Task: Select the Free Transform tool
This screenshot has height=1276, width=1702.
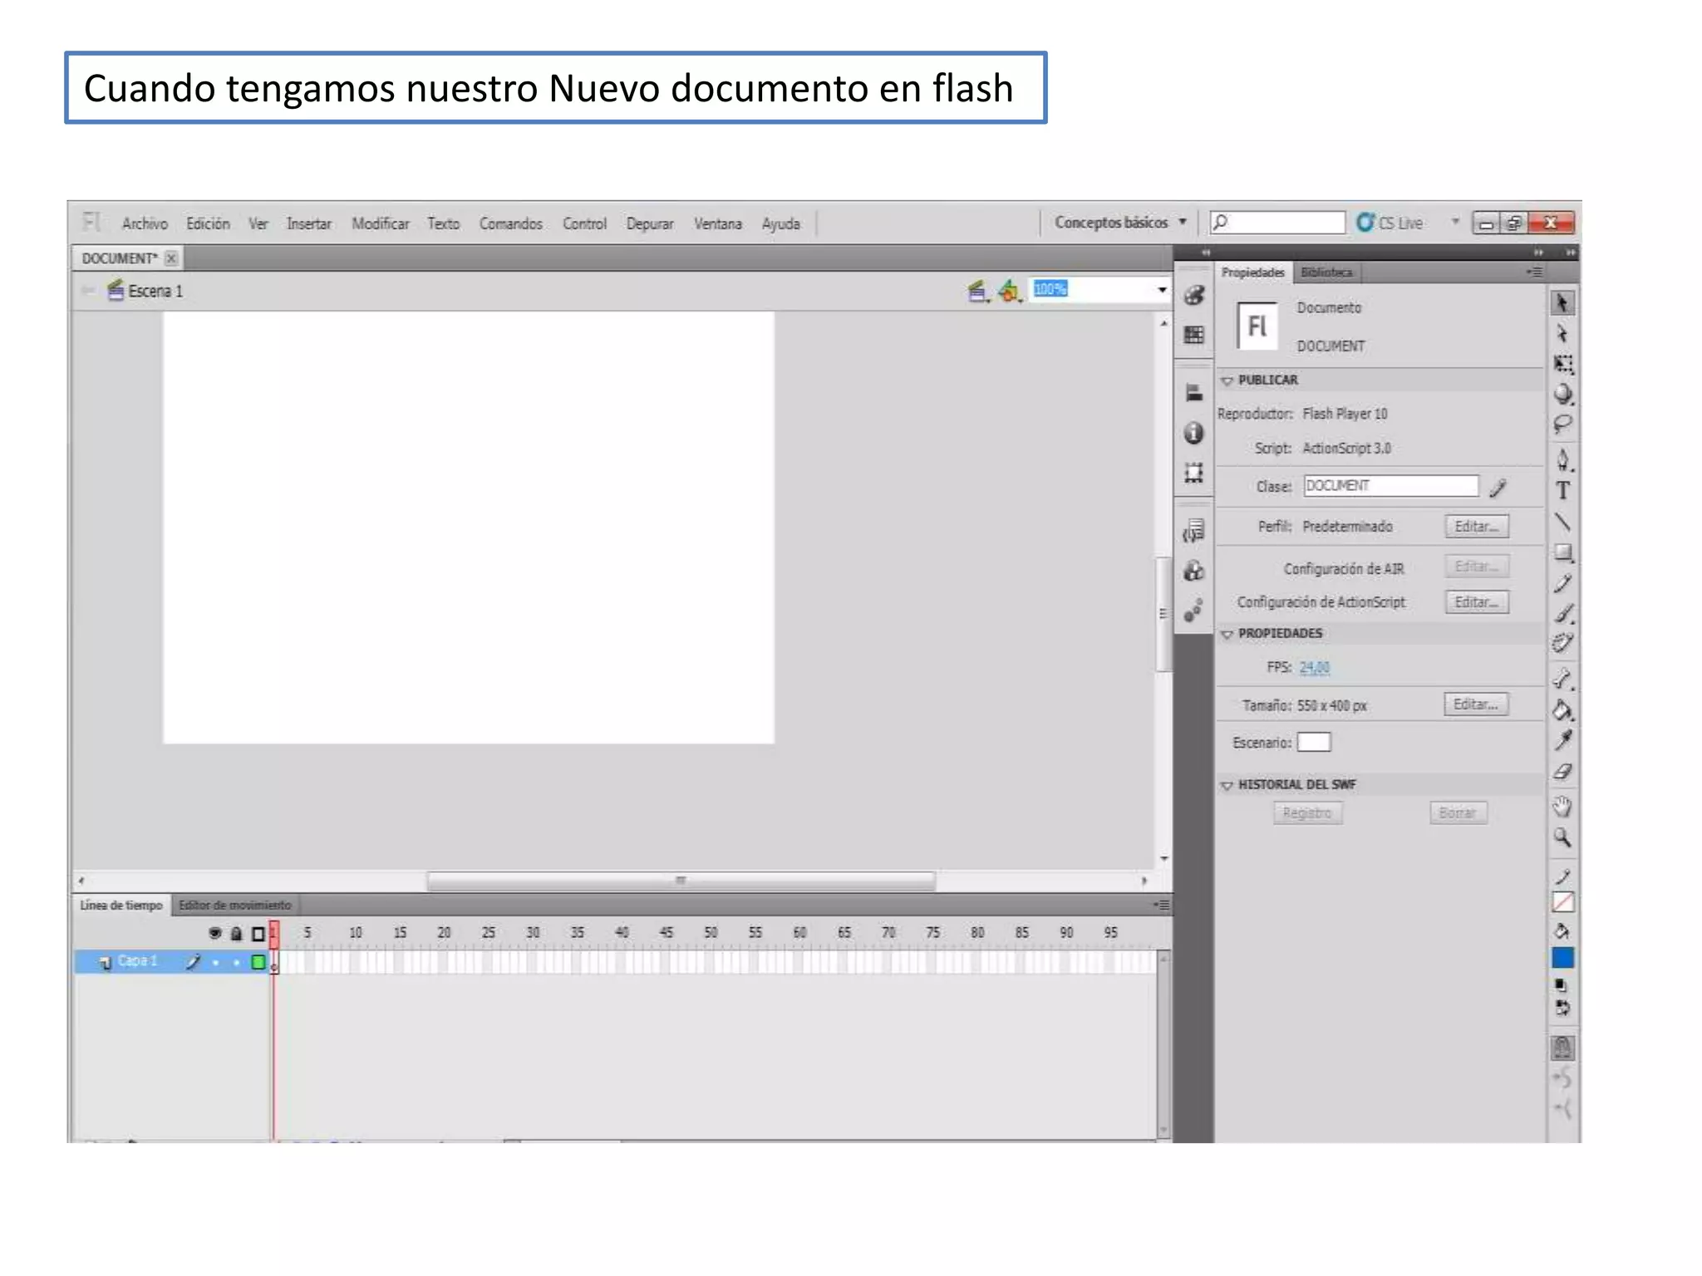Action: 1562,364
